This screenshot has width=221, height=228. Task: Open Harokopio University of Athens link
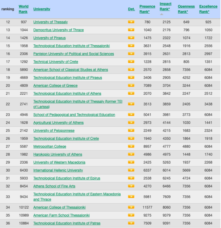click(58, 155)
